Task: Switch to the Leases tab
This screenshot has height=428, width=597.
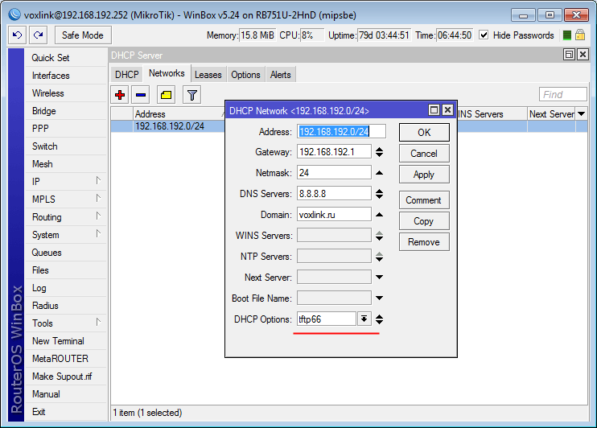Action: pos(208,75)
